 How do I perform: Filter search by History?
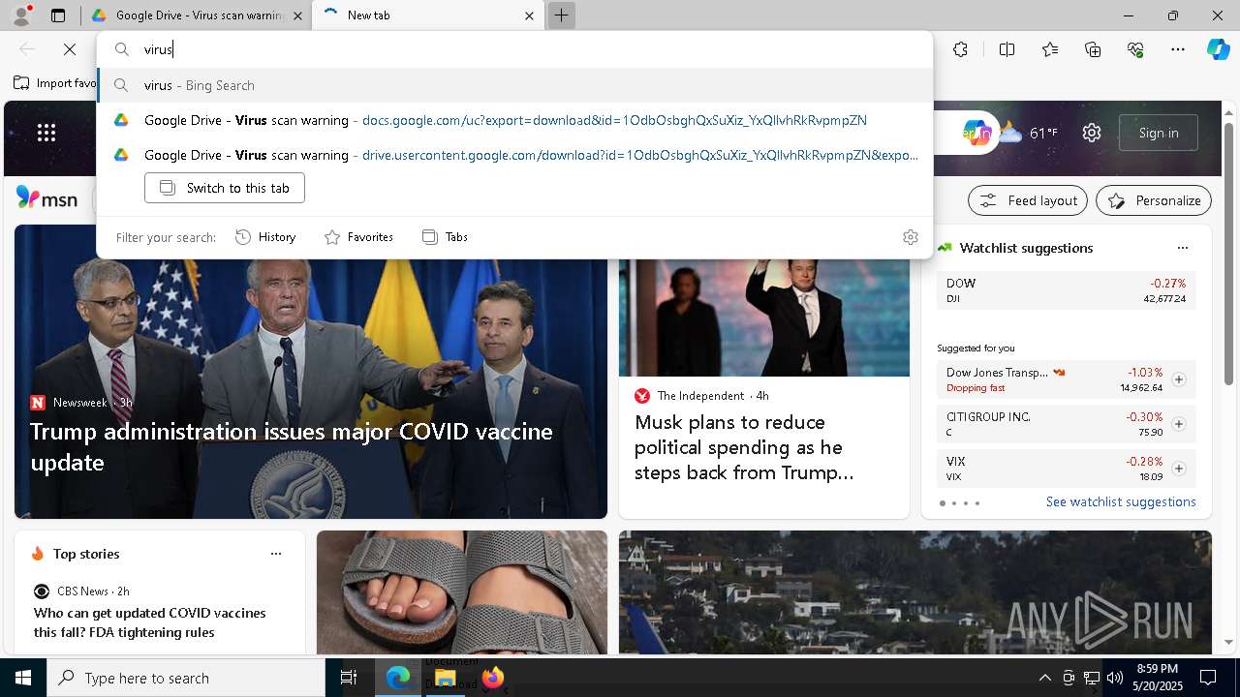pyautogui.click(x=265, y=237)
